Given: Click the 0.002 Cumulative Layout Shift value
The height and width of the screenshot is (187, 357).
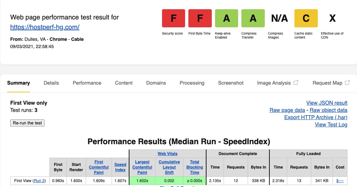Looking at the screenshot, I should tap(169, 181).
